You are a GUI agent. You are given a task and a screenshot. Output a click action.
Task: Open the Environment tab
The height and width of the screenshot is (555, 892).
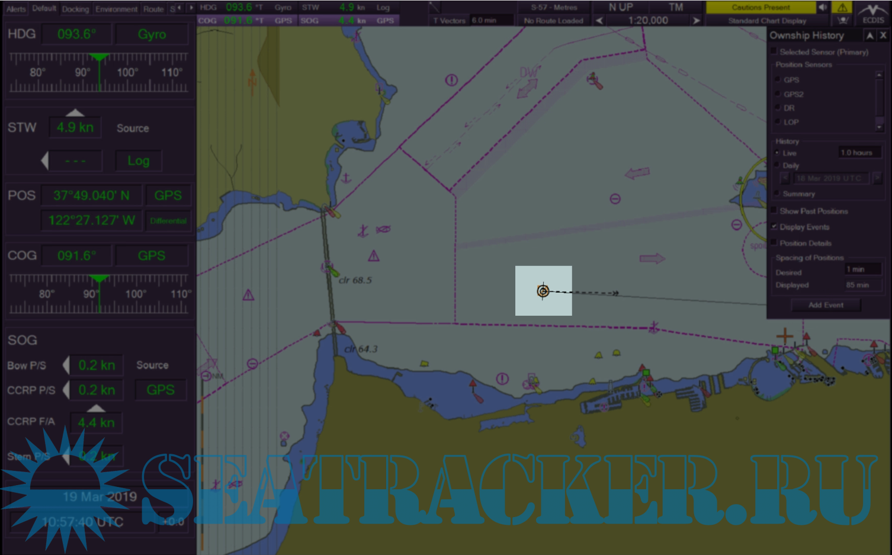(116, 9)
